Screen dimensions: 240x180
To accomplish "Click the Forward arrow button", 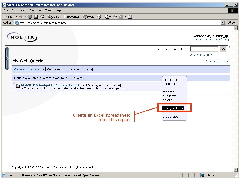I will click(x=21, y=17).
